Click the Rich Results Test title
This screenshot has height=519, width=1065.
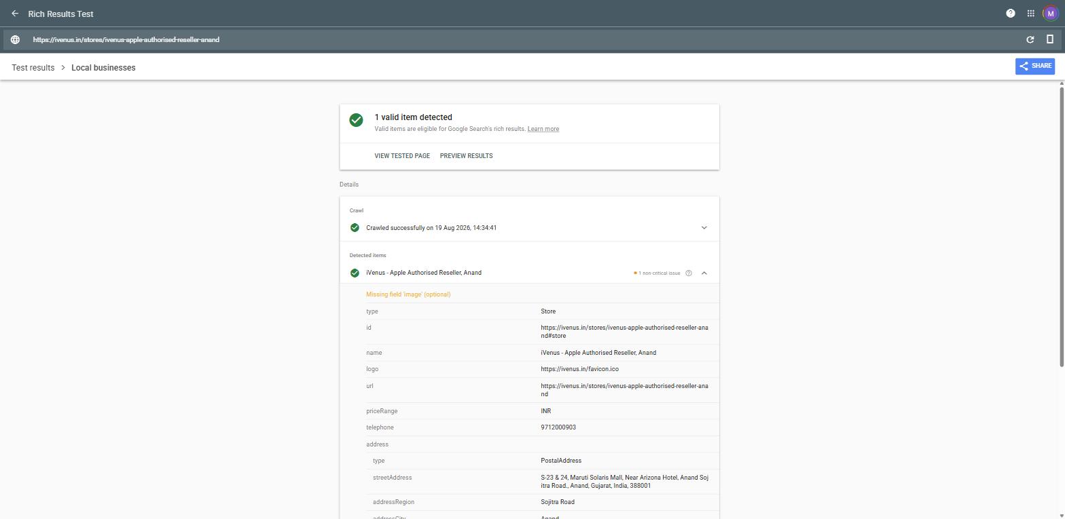pyautogui.click(x=60, y=14)
